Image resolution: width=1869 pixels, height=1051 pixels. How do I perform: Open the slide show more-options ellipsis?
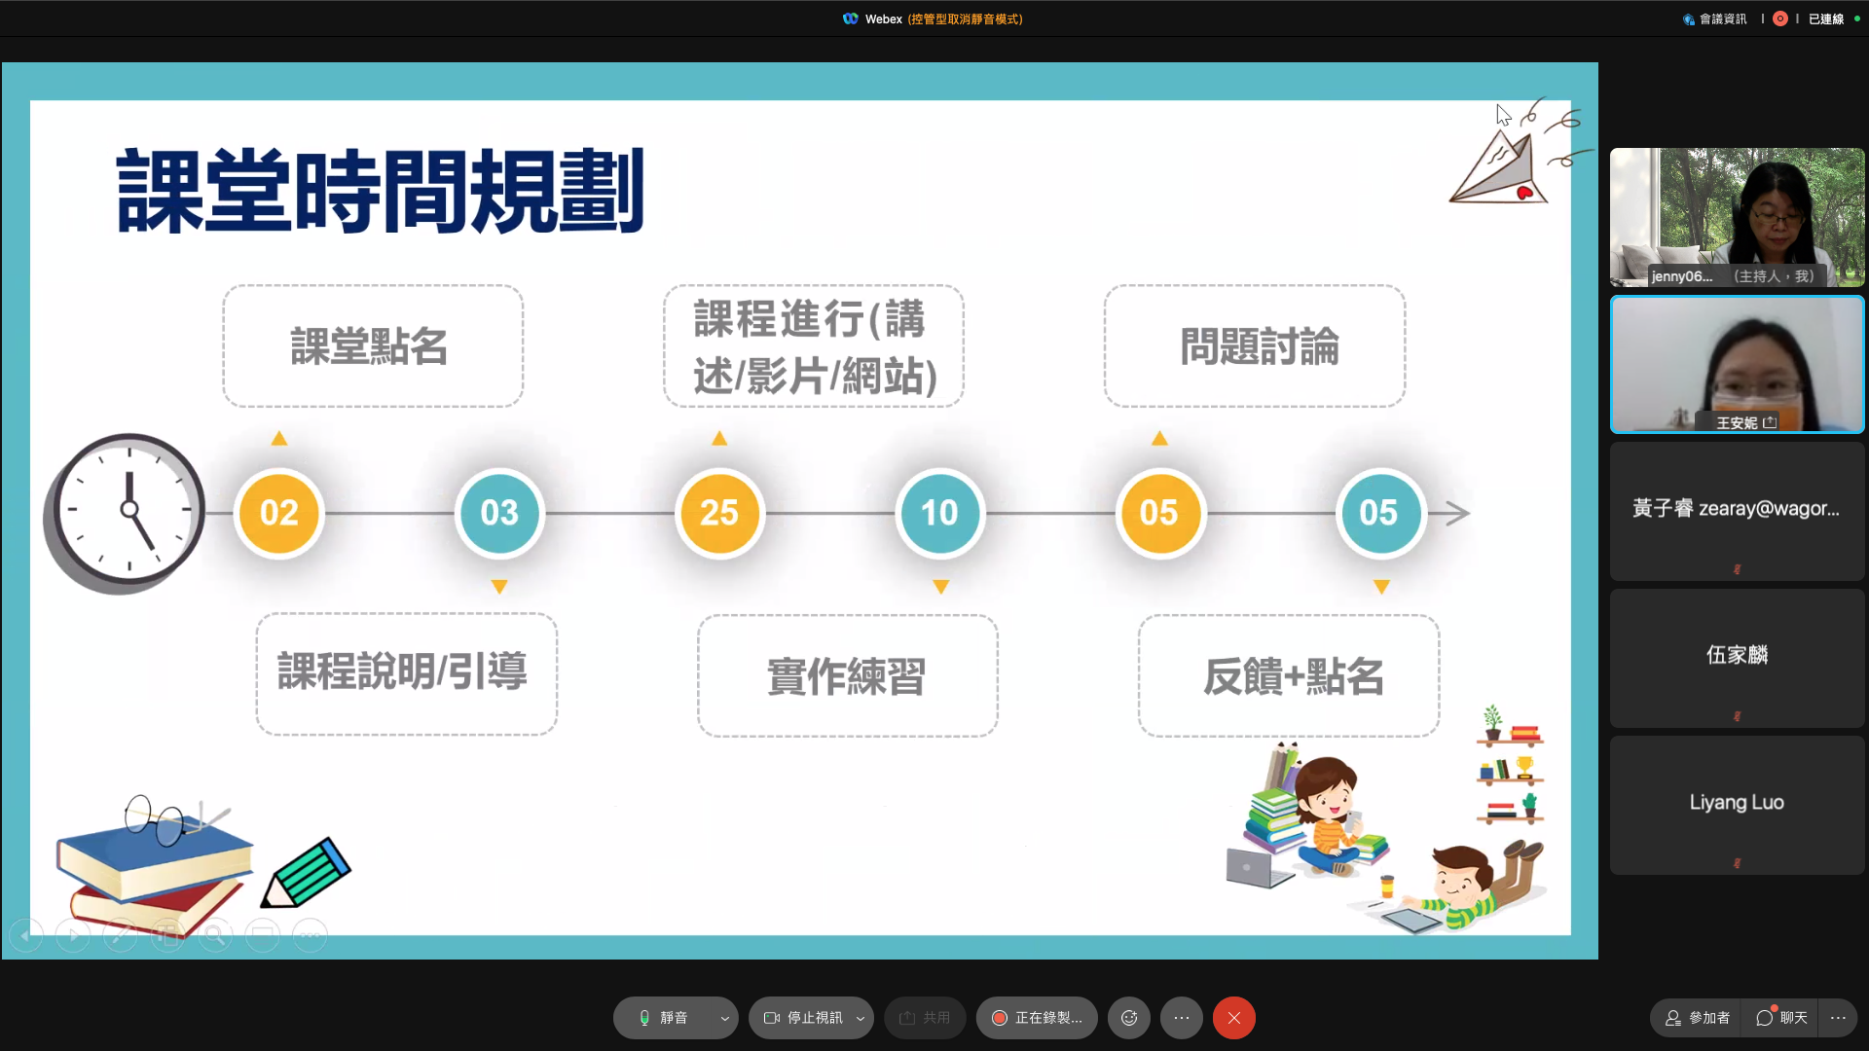coord(310,936)
